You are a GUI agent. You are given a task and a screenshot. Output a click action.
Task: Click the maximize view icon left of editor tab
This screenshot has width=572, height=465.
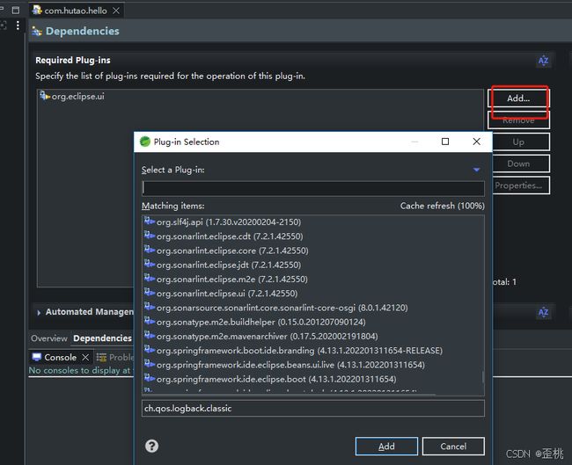pyautogui.click(x=16, y=11)
